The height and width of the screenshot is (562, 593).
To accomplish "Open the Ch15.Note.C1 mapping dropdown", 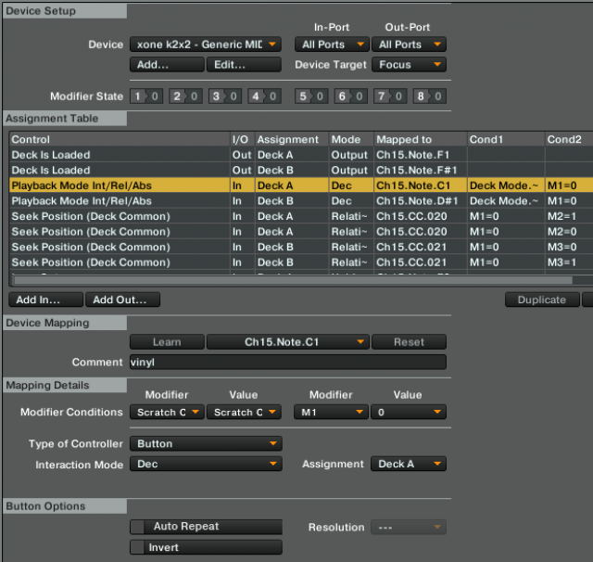I will coord(287,342).
